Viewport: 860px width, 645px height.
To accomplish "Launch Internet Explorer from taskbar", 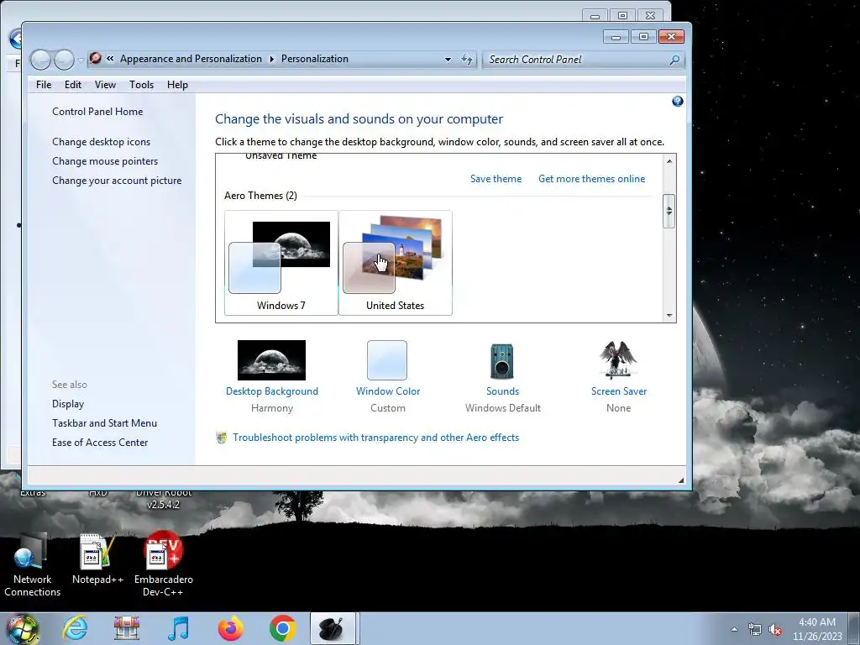I will (75, 628).
